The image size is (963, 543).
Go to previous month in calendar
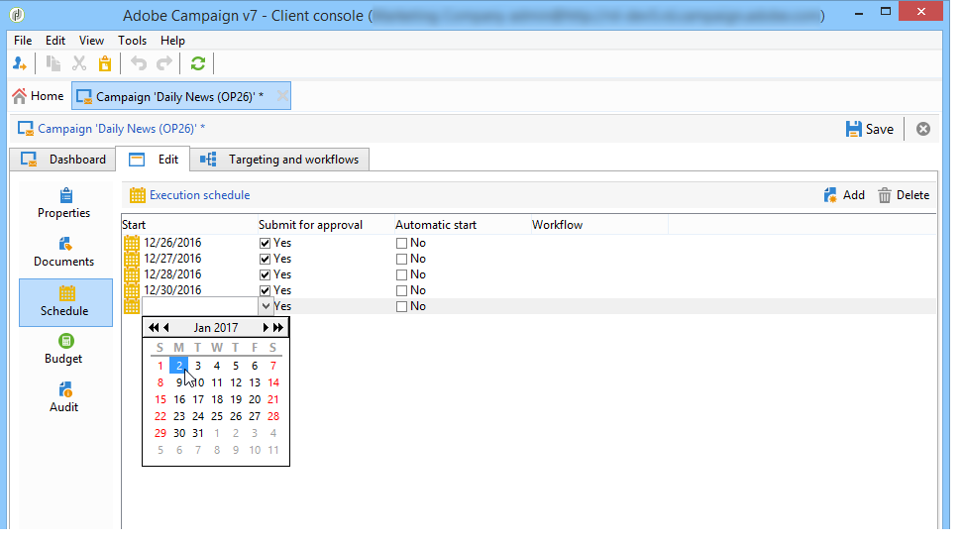[165, 327]
